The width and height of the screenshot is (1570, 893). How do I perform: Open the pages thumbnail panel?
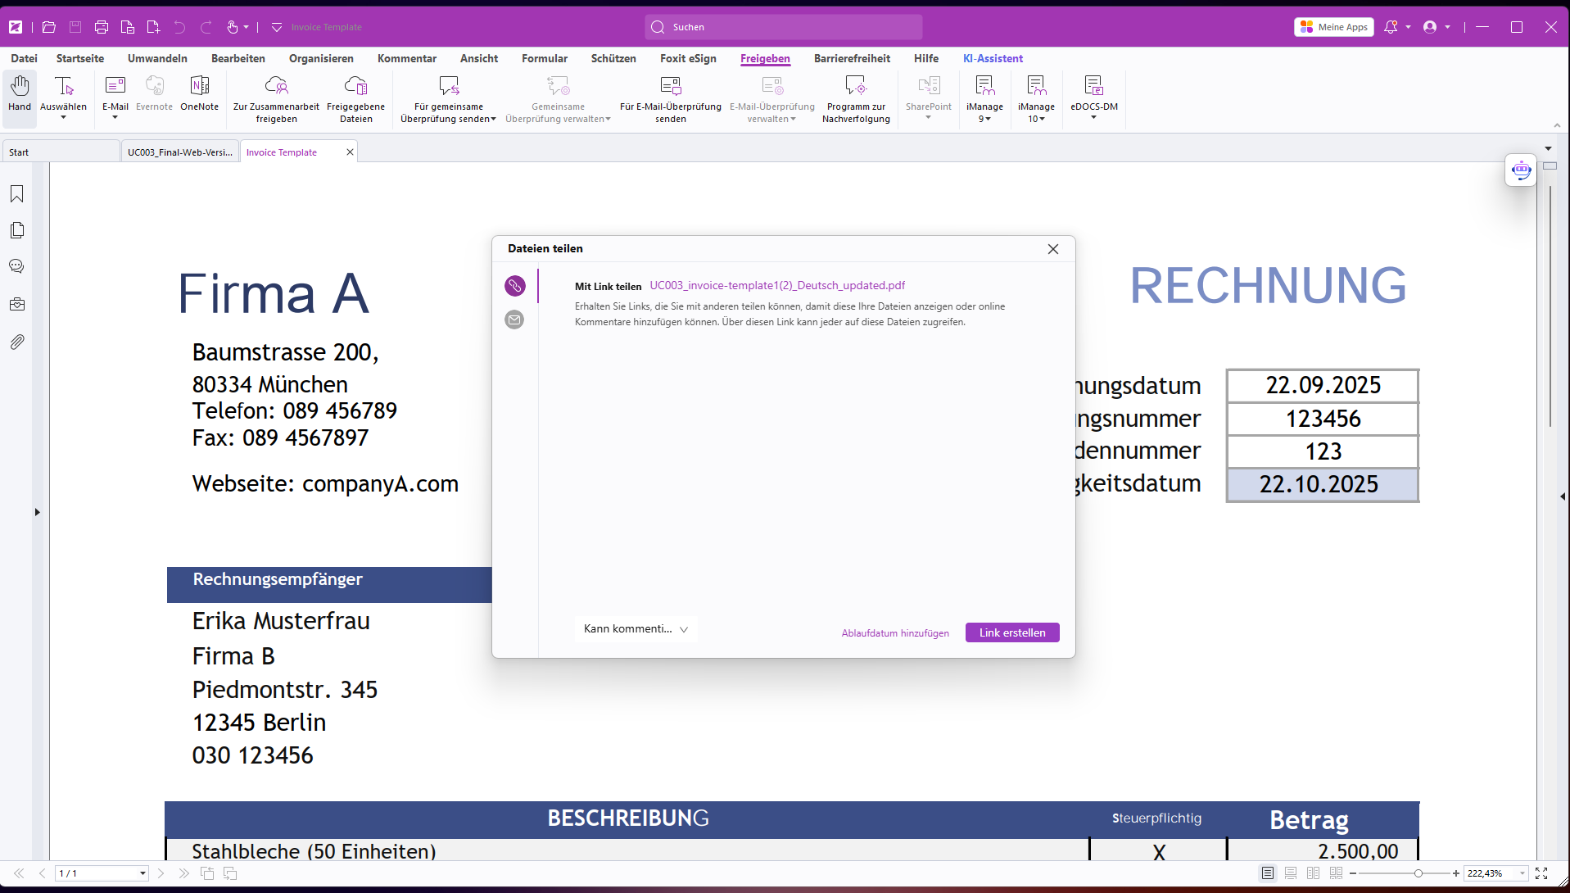coord(17,230)
